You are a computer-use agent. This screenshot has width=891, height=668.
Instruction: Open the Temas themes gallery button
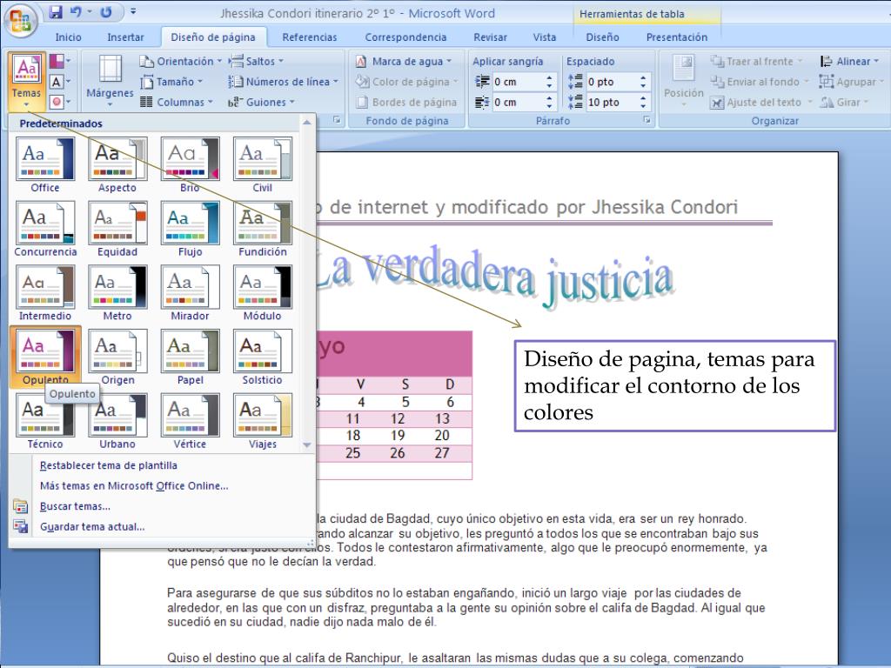(27, 81)
